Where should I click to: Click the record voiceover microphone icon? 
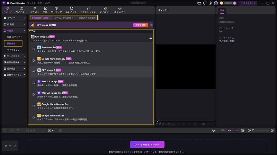(213, 131)
